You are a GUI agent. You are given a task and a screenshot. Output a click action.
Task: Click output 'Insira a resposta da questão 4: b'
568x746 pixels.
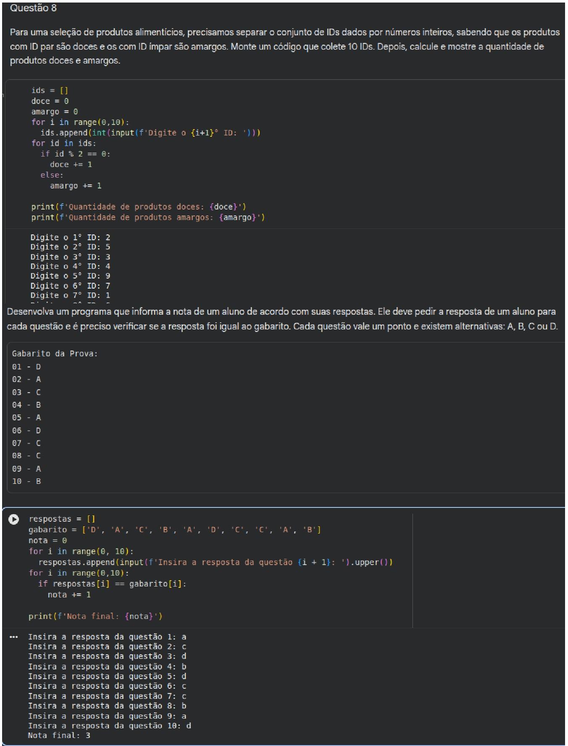click(107, 667)
